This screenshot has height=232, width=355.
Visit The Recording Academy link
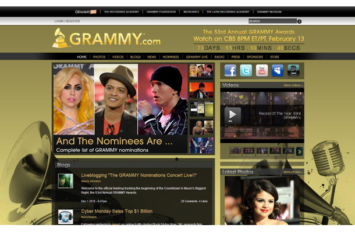pyautogui.click(x=122, y=12)
